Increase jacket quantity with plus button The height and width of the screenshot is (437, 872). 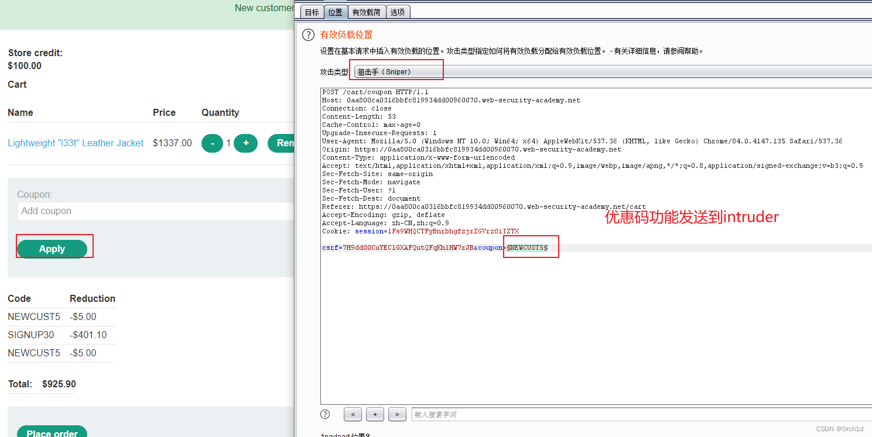pyautogui.click(x=246, y=143)
